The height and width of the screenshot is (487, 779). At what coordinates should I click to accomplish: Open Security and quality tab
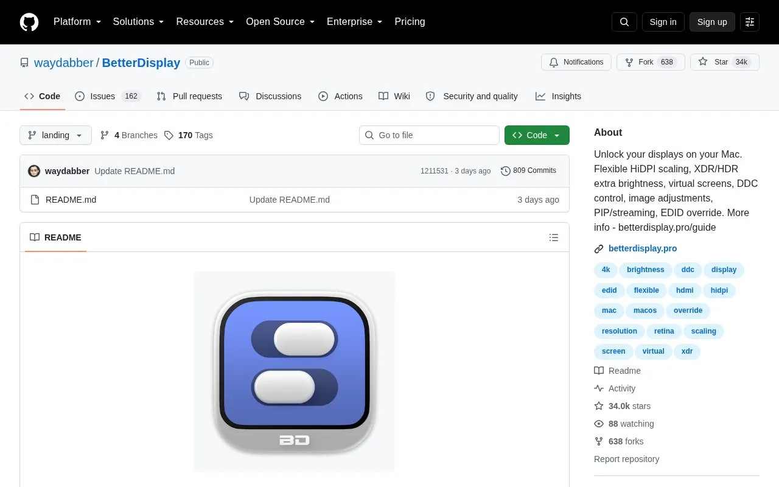point(472,96)
